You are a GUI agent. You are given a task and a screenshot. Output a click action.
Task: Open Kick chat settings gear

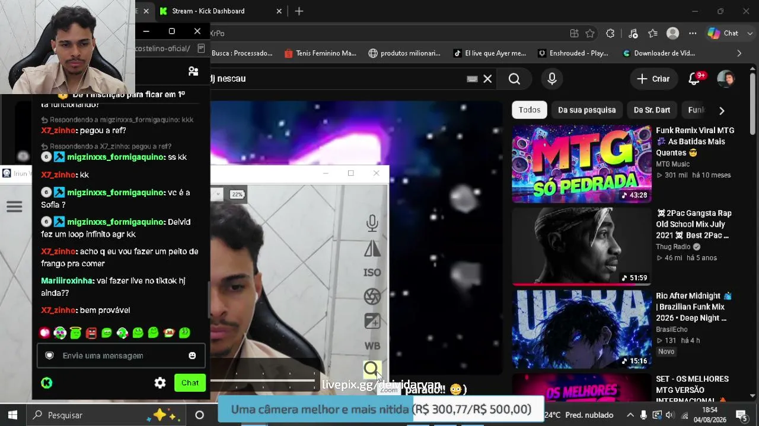[160, 383]
